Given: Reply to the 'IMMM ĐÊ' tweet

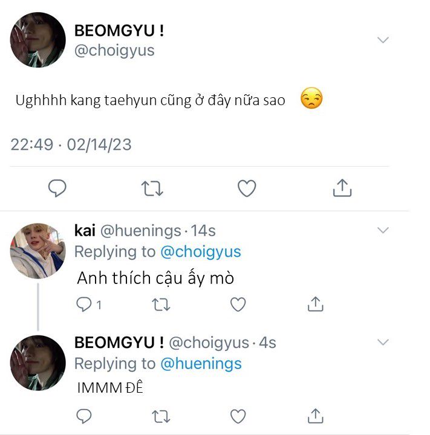Looking at the screenshot, I should [x=85, y=416].
